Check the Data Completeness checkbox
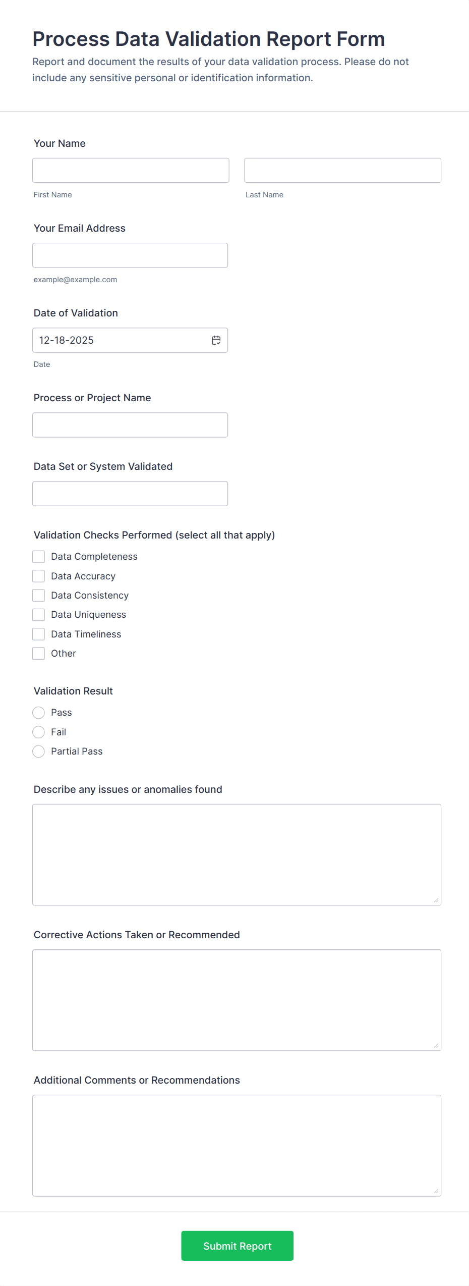The width and height of the screenshot is (469, 1286). coord(38,556)
